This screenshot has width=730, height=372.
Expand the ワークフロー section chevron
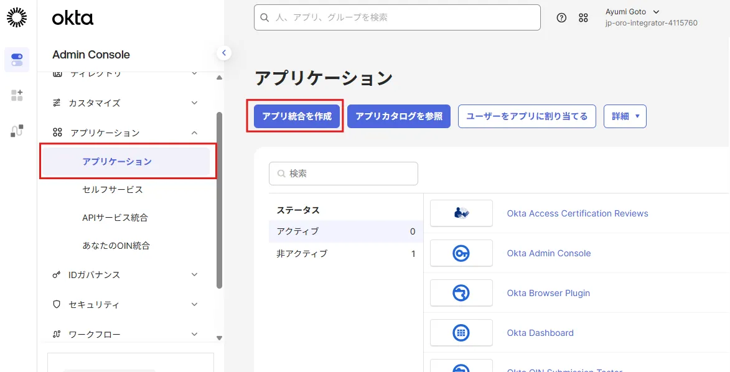(195, 334)
